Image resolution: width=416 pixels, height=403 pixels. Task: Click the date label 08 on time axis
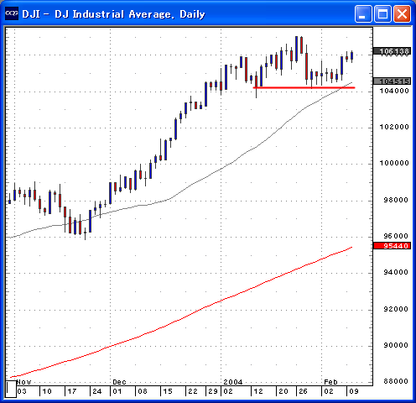(x=143, y=391)
